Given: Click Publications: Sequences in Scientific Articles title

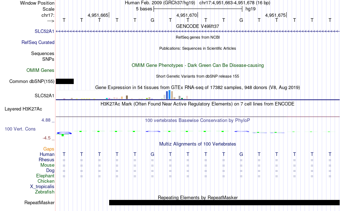Looking at the screenshot, I should coord(198,48).
